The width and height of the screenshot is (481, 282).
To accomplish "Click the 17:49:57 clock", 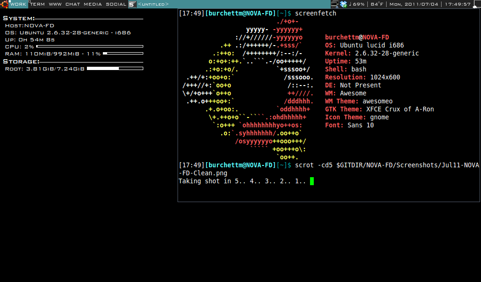I will (x=458, y=4).
